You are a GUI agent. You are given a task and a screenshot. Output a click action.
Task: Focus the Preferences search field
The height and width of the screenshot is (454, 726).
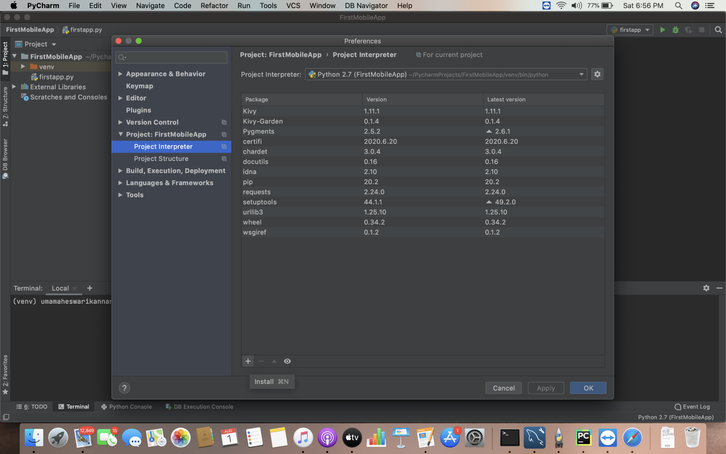[x=172, y=57]
